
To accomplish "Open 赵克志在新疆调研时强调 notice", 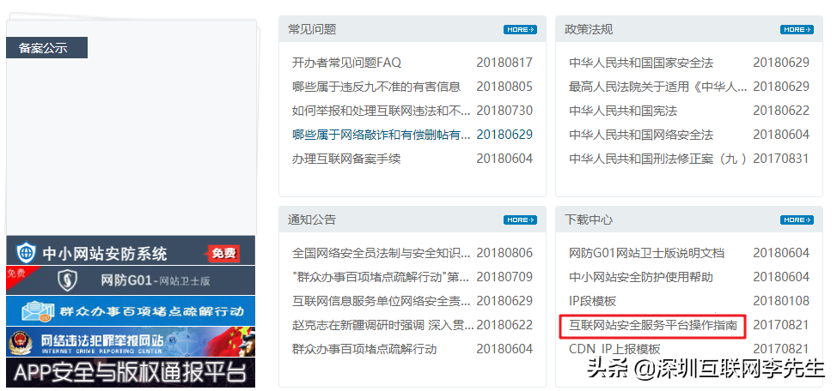I will [x=382, y=325].
